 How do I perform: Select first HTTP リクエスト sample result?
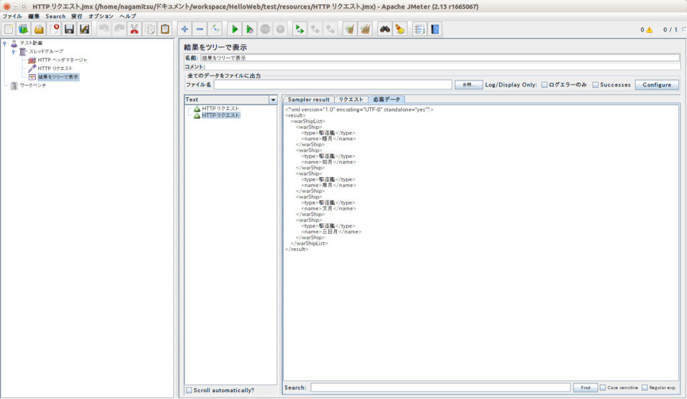[x=220, y=109]
